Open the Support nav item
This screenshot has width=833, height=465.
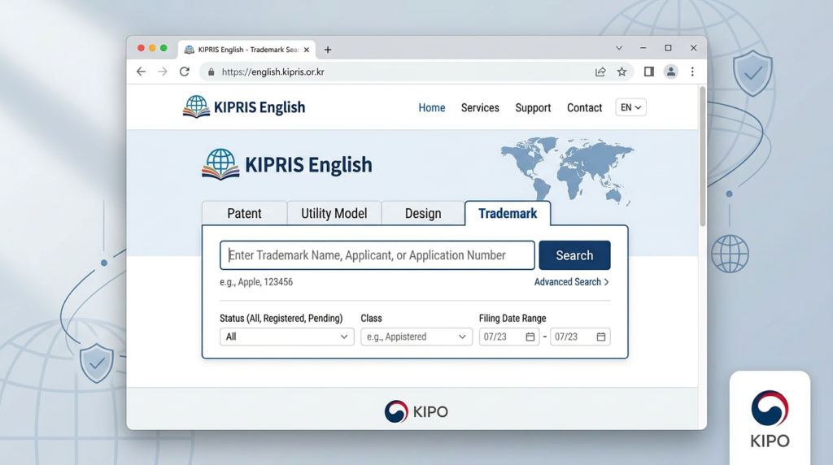(533, 108)
